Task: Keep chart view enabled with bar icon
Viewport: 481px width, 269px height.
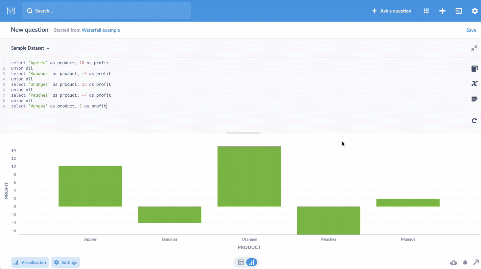Action: [251, 262]
